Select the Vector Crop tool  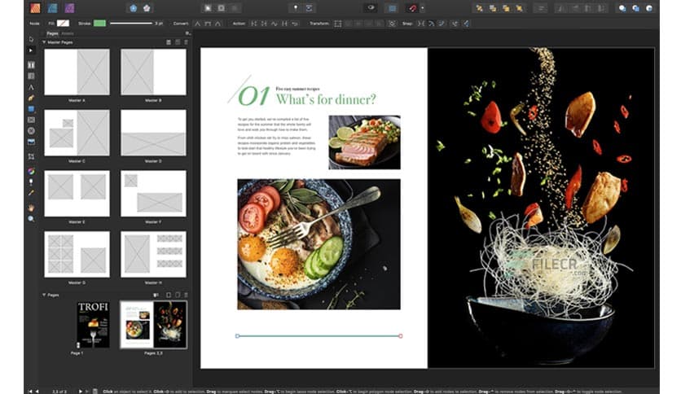(x=31, y=156)
